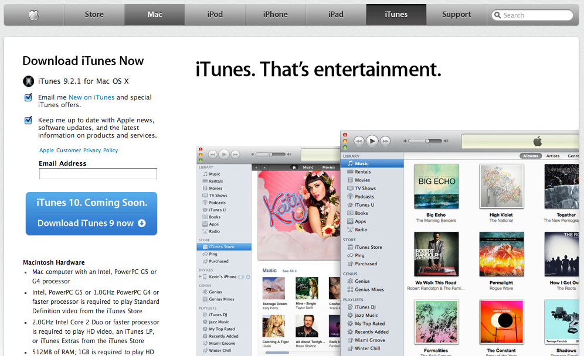Switch to the Artists view tab
The height and width of the screenshot is (356, 584).
[x=553, y=156]
